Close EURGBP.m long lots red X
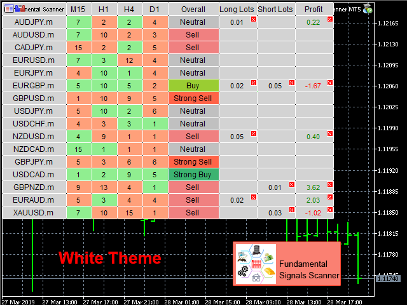 [x=254, y=83]
